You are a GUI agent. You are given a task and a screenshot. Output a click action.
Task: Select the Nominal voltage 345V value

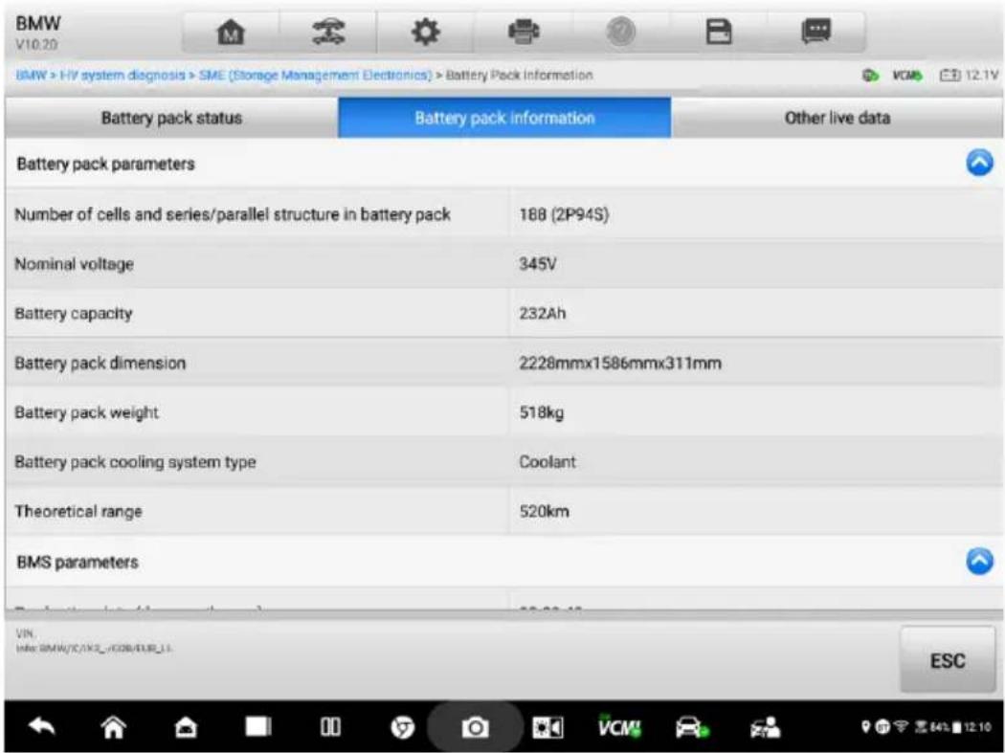pyautogui.click(x=538, y=263)
